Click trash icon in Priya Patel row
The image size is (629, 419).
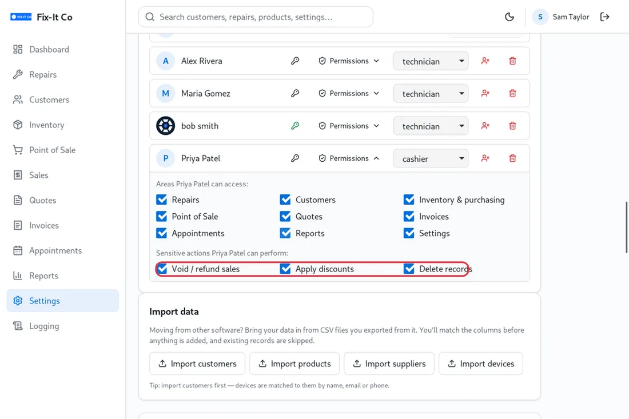(x=513, y=158)
